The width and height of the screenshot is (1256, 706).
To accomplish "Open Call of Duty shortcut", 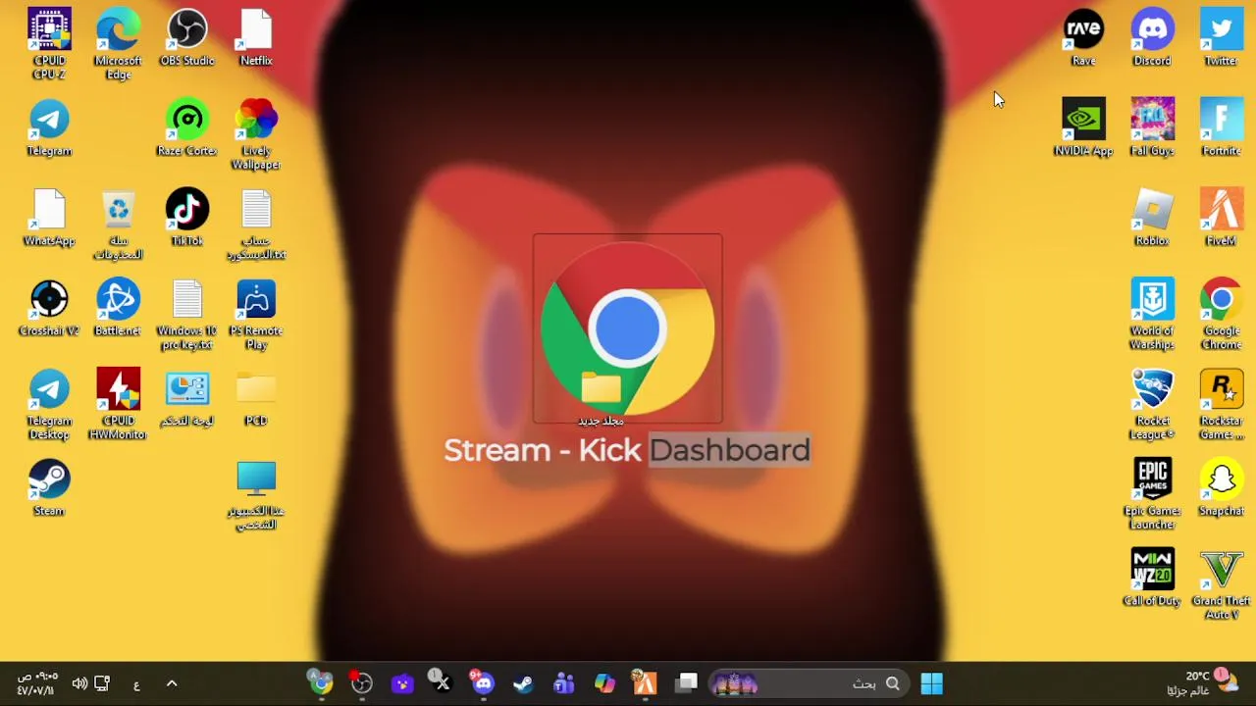I will 1152,579.
